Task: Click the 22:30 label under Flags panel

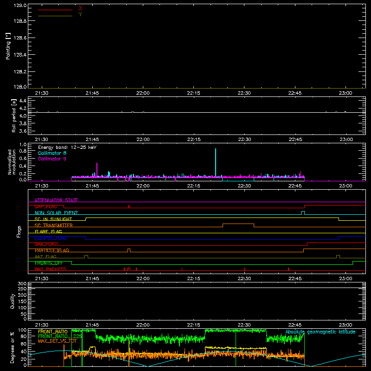Action: point(244,279)
